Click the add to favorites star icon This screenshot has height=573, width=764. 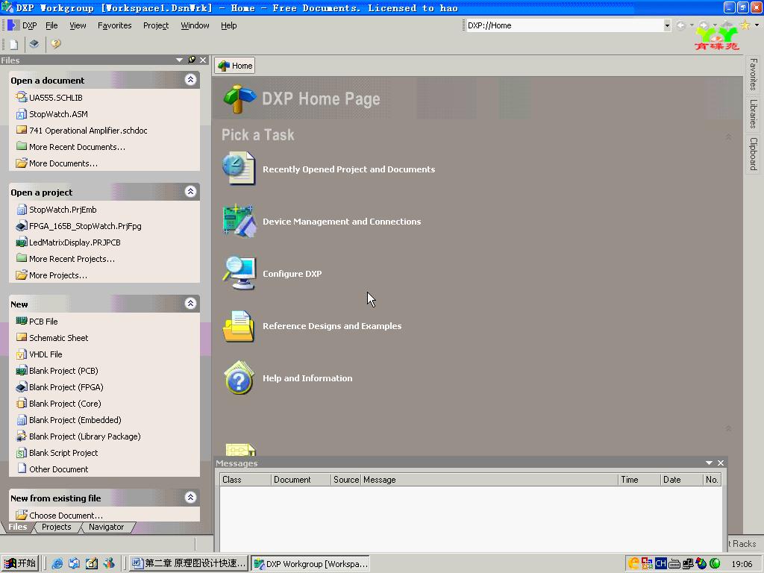[x=745, y=25]
